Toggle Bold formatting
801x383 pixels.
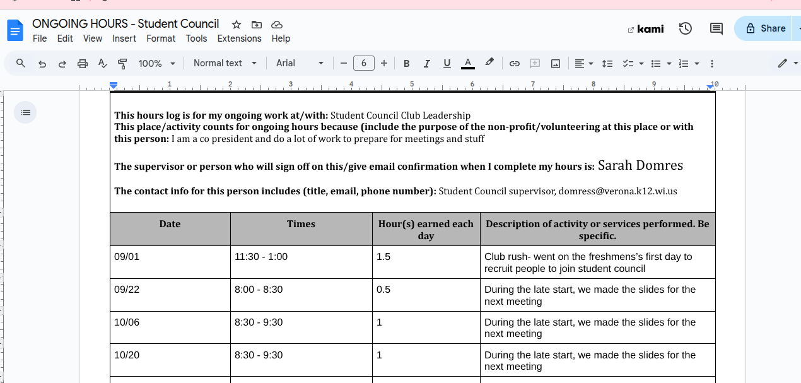[x=407, y=64]
